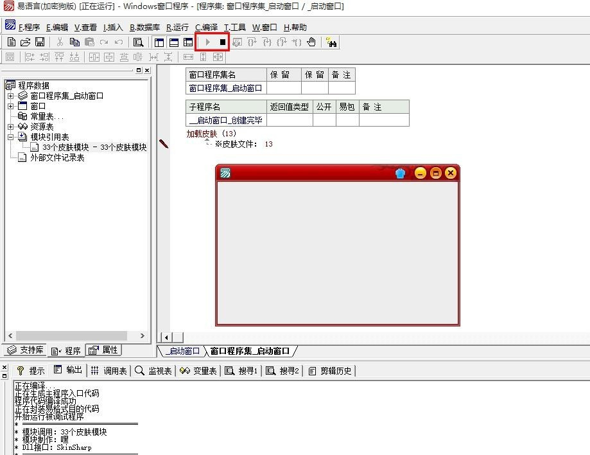
Task: Open the 监视表 tab
Action: click(153, 371)
